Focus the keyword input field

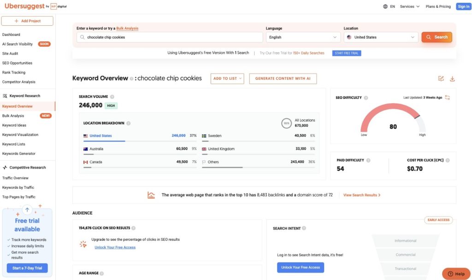(x=170, y=37)
